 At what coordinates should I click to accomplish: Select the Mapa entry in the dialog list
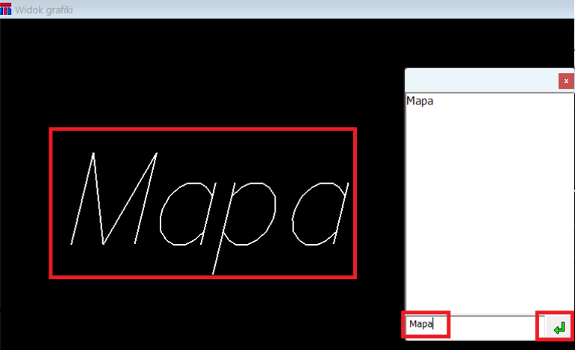(420, 101)
